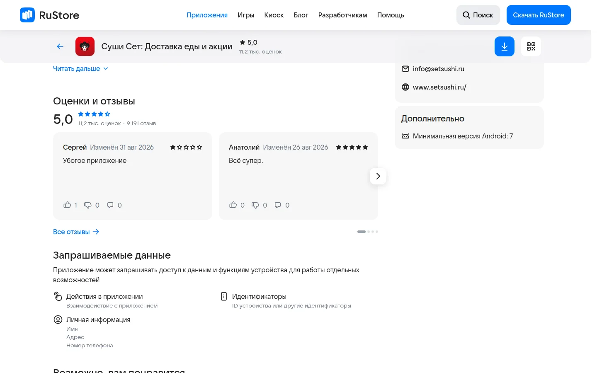This screenshot has height=373, width=597.
Task: Like Анатолий's review with thumbs up
Action: 233,205
